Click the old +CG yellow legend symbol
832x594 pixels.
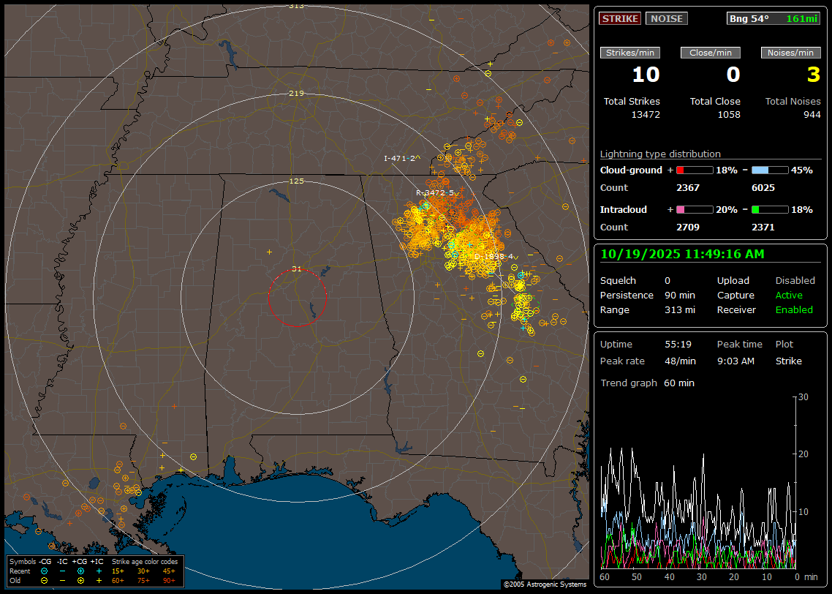80,580
